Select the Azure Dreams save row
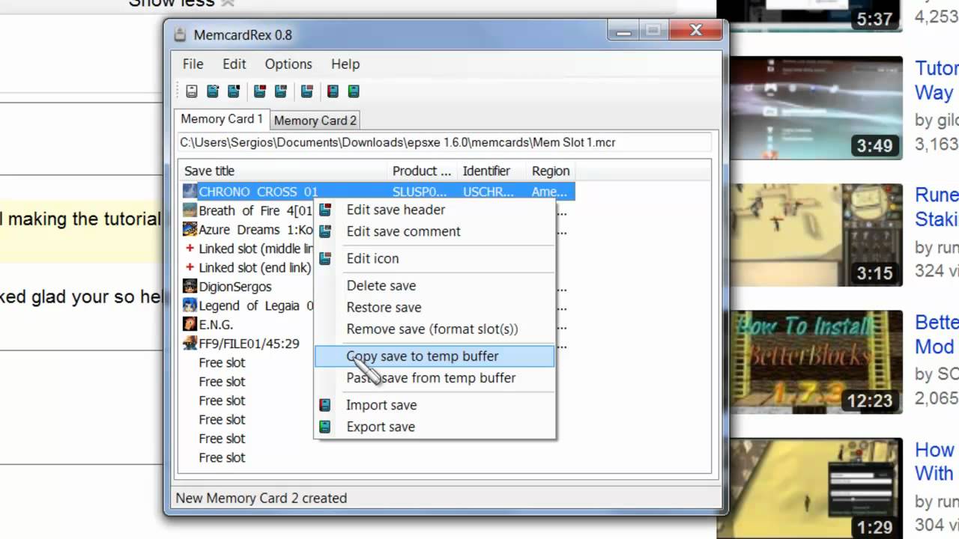 [248, 230]
